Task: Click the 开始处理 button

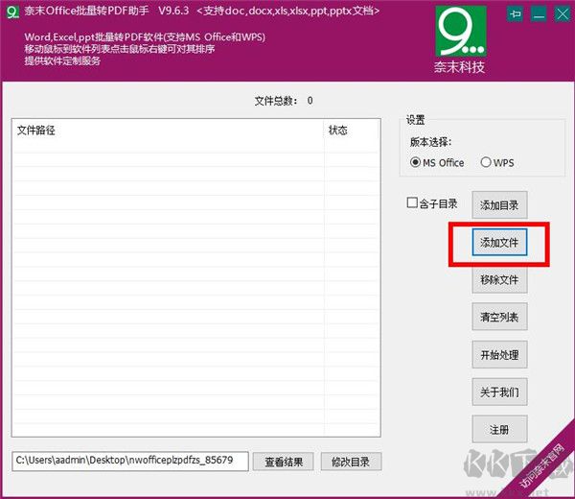Action: tap(499, 355)
